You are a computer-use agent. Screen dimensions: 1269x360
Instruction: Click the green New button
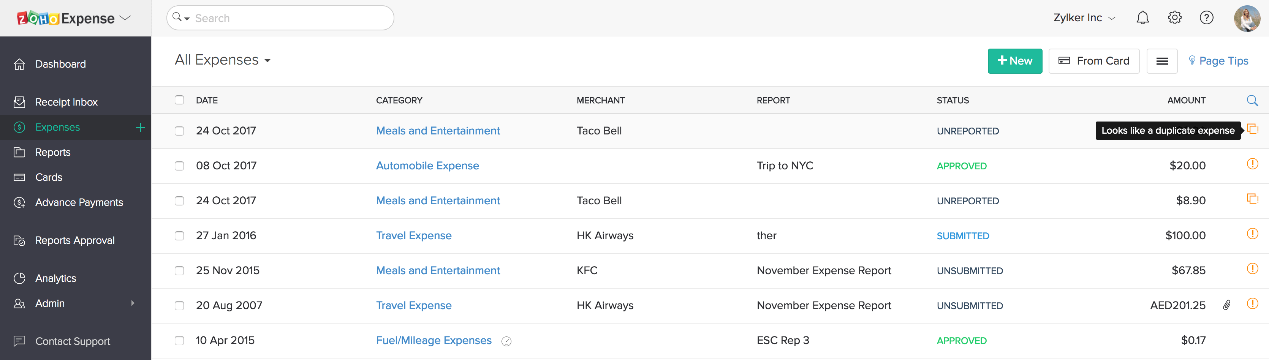click(x=1014, y=61)
